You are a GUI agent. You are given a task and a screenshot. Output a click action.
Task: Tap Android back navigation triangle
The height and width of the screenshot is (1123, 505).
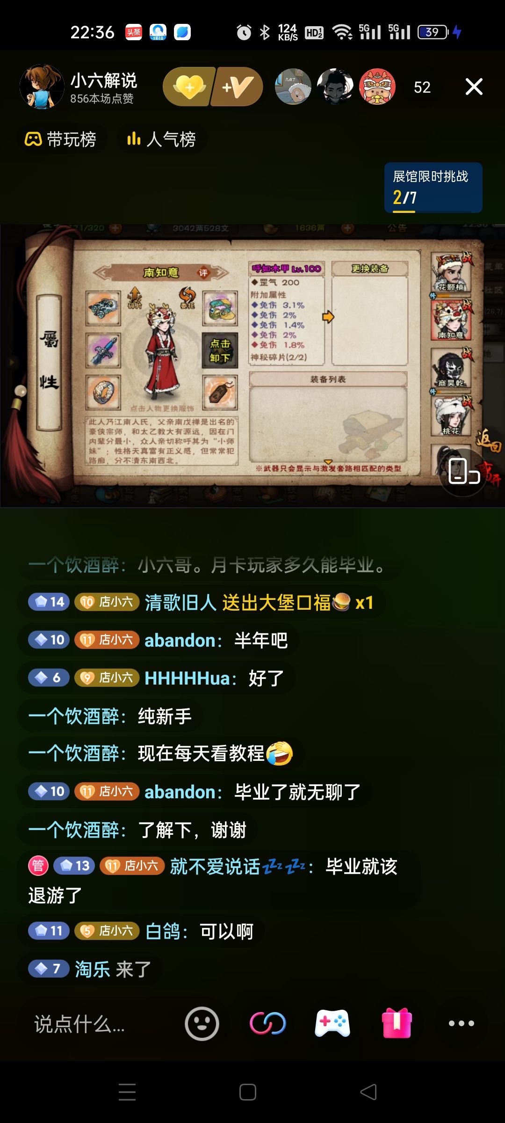pyautogui.click(x=369, y=1092)
